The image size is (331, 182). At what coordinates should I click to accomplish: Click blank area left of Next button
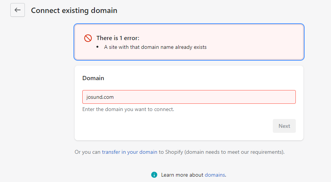[x=172, y=126]
